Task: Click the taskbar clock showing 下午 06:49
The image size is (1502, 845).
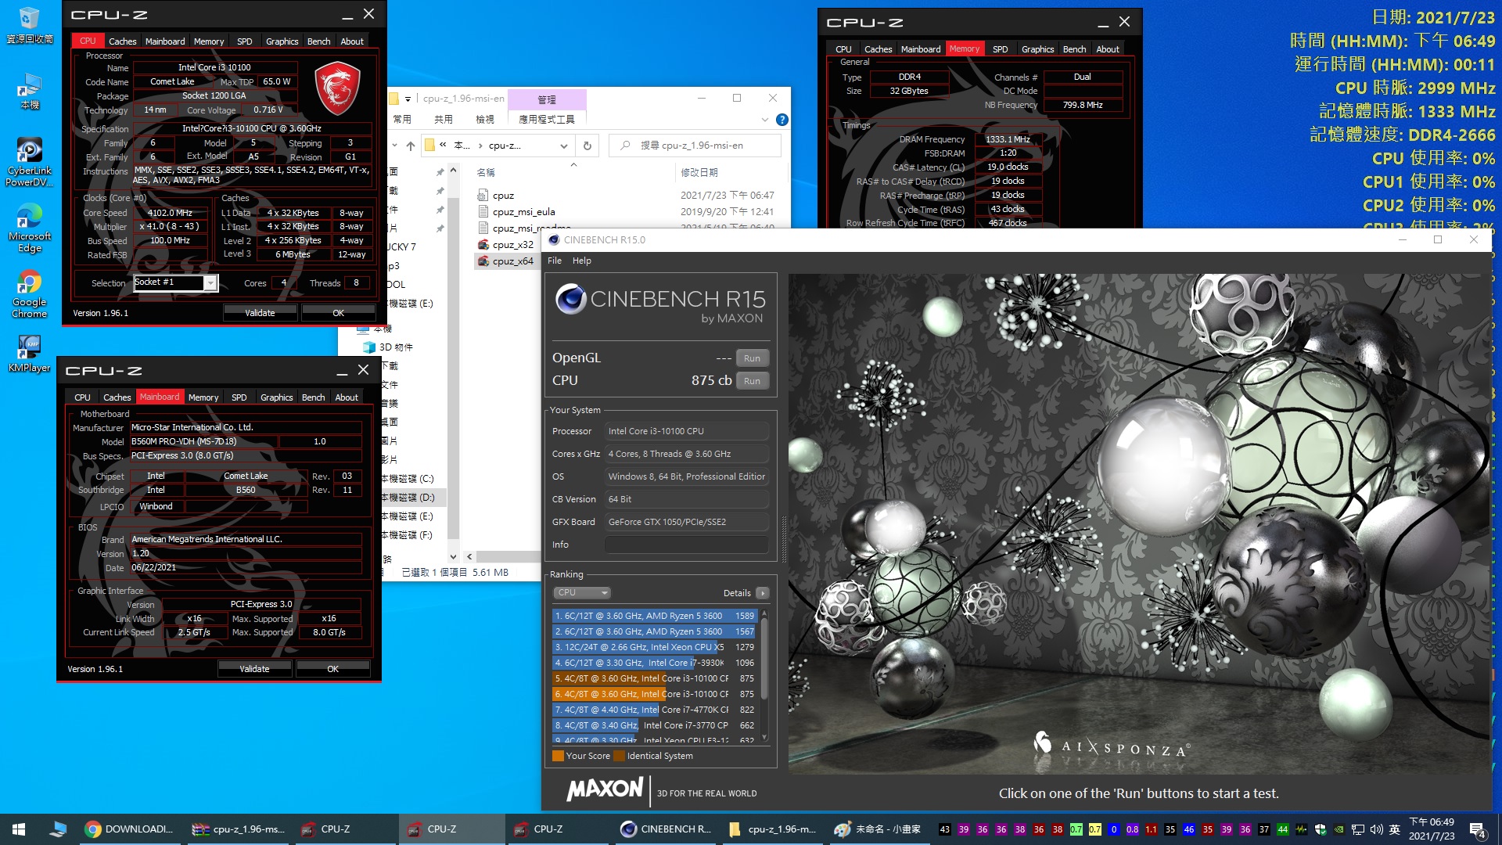Action: [x=1432, y=829]
